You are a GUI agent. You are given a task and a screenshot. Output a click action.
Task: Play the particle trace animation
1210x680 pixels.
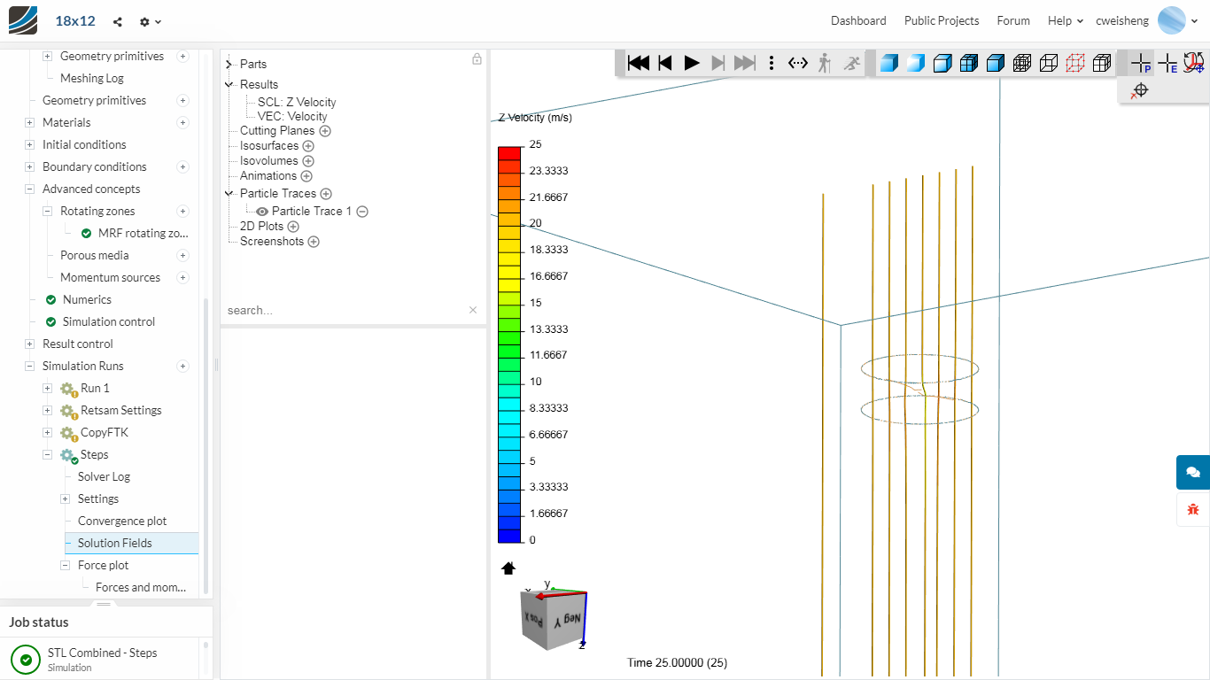692,63
